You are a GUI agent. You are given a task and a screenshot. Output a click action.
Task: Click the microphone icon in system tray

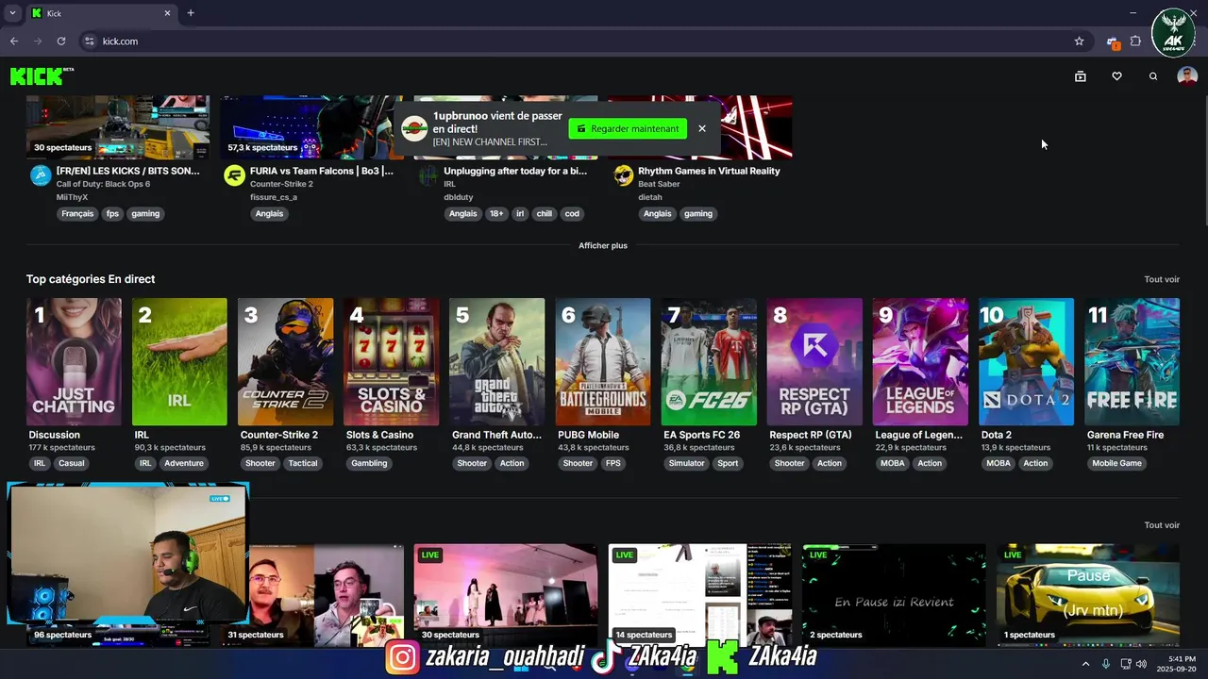[x=1106, y=664]
